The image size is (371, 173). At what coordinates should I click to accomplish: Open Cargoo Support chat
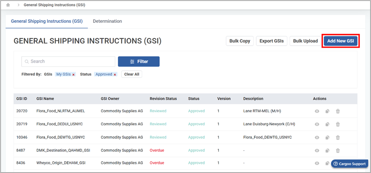pyautogui.click(x=350, y=164)
